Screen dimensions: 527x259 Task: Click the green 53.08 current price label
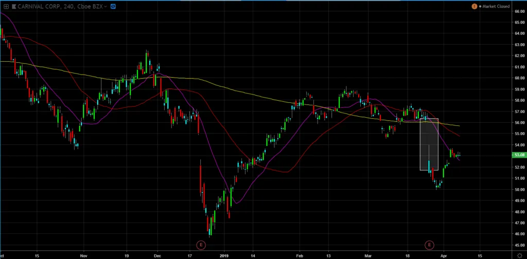[519, 155]
